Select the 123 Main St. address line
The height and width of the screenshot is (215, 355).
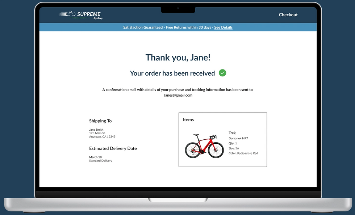click(x=97, y=133)
